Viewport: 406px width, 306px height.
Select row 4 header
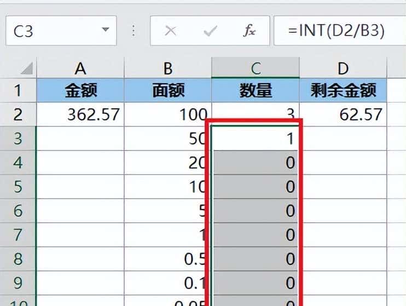pos(18,163)
